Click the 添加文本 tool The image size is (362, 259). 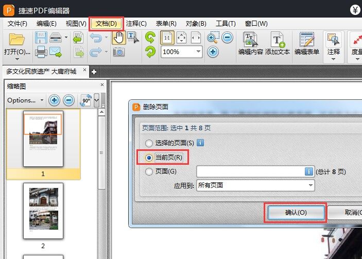(x=277, y=43)
